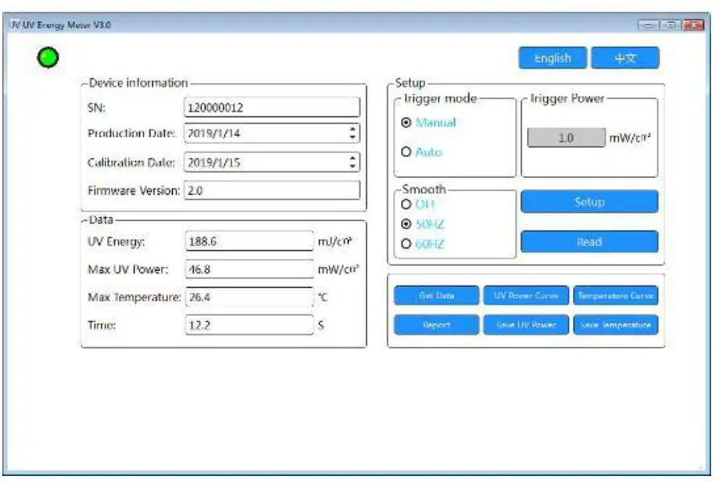Viewport: 719px width, 491px height.
Task: Click the 'Time:' label
Action: (102, 325)
